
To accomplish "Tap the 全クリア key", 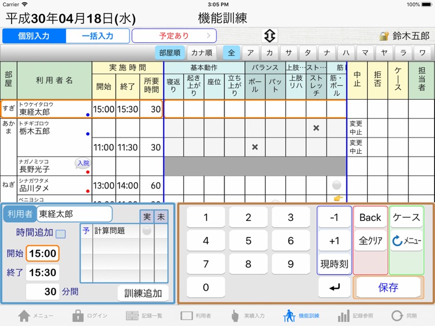I will click(371, 241).
